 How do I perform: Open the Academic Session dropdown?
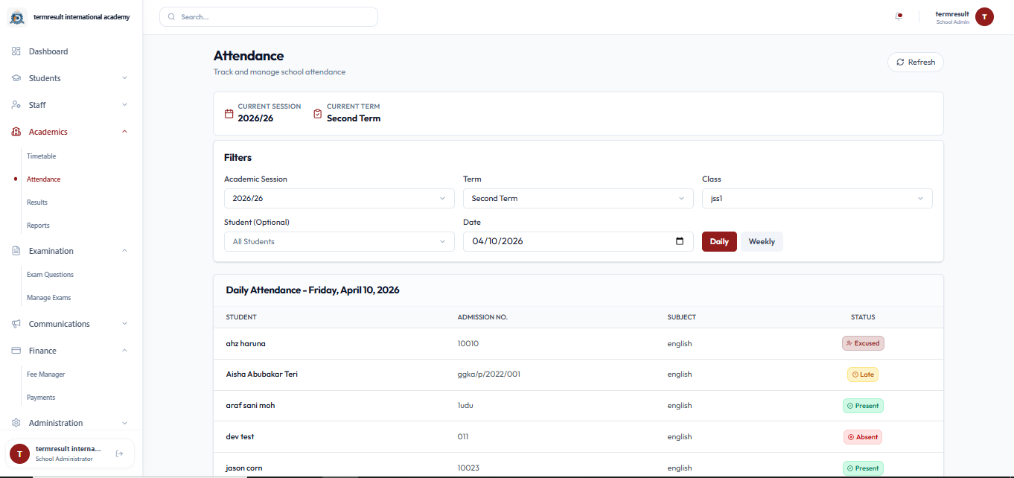tap(339, 199)
